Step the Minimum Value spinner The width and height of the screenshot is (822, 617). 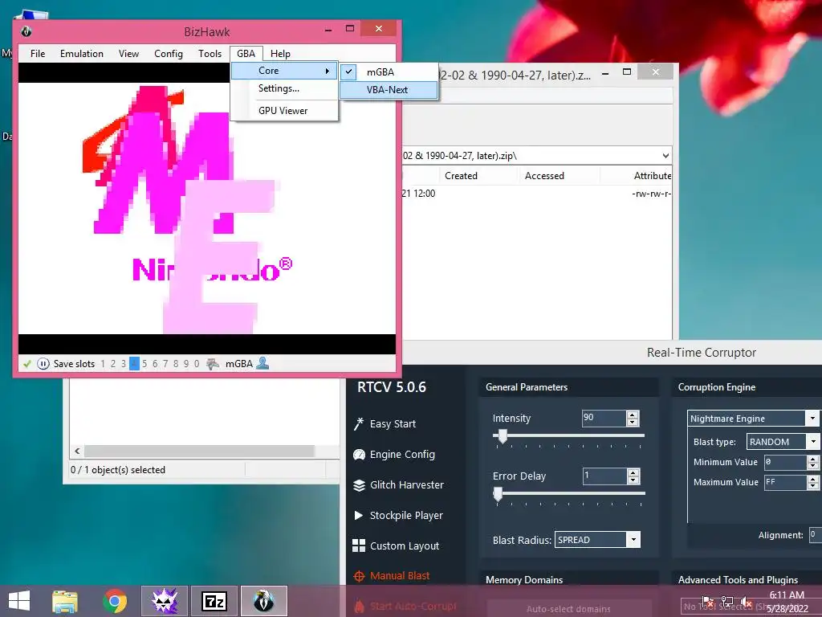[812, 462]
